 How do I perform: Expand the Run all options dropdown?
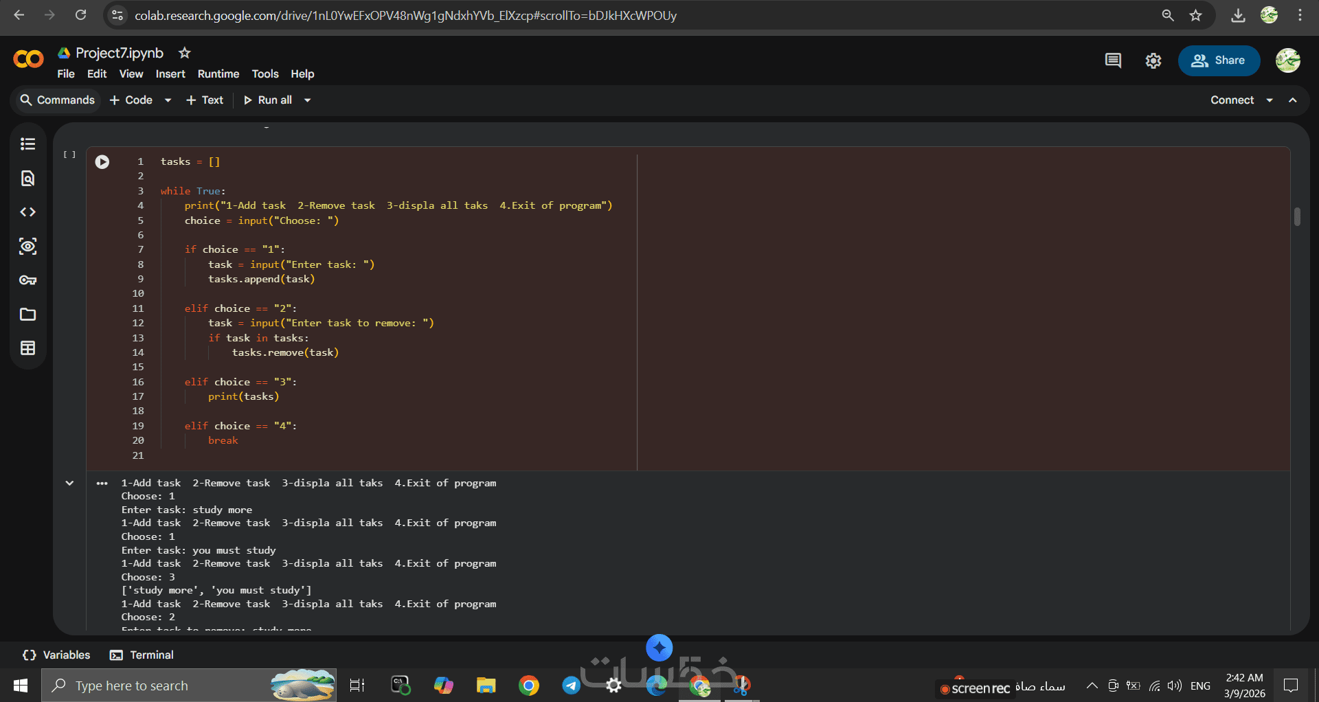tap(308, 100)
